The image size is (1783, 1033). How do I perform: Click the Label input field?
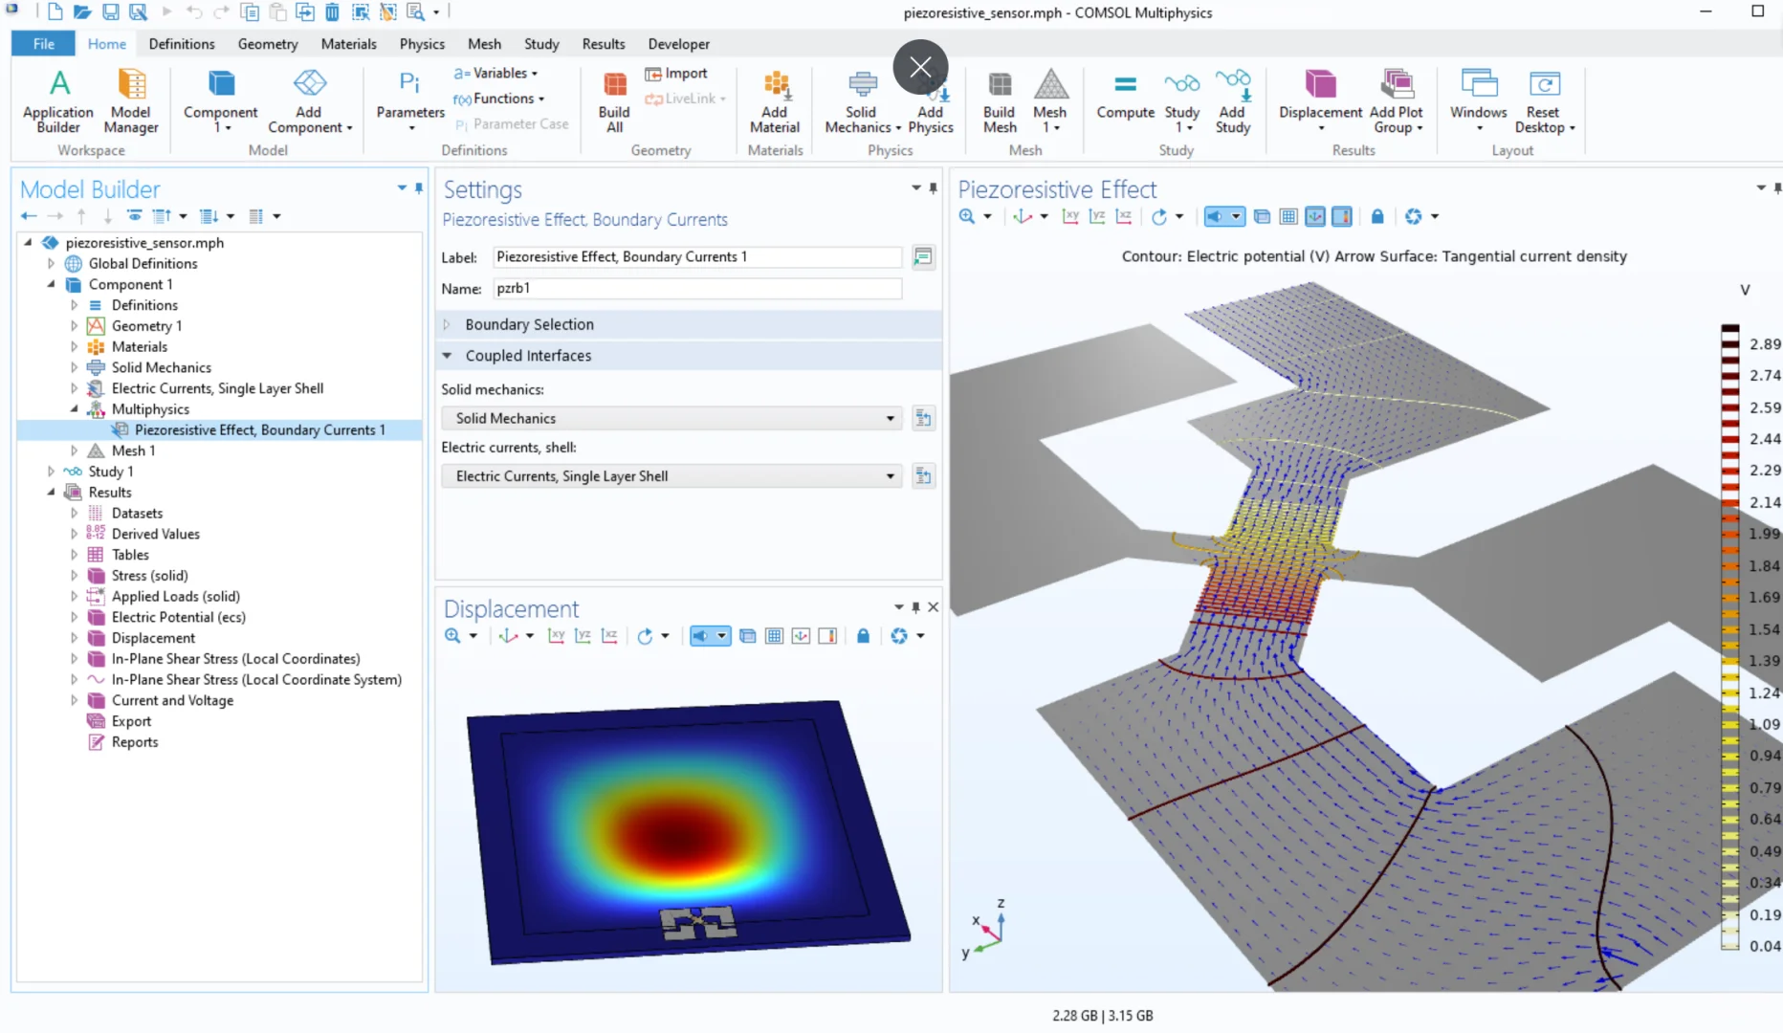coord(697,257)
